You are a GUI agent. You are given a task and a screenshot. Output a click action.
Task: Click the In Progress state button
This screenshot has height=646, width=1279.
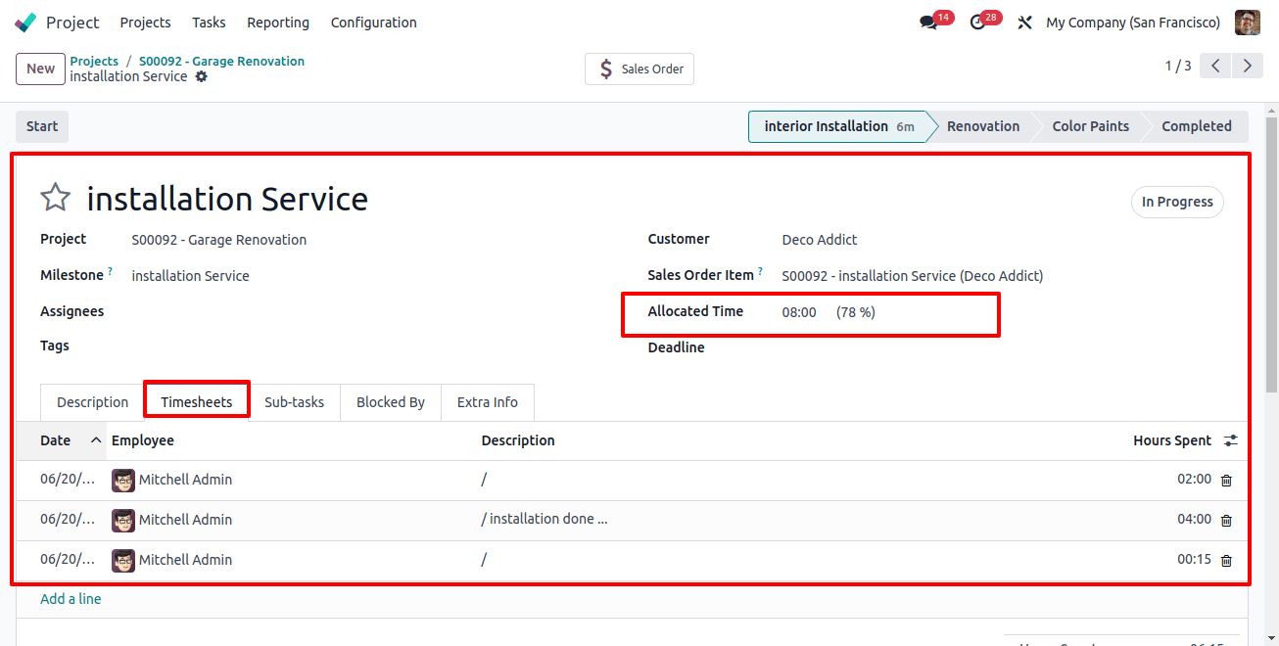1177,202
